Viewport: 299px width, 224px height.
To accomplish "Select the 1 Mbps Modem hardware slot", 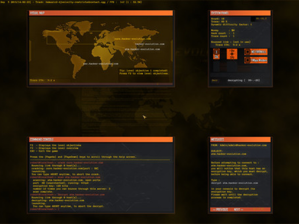I will (x=256, y=60).
